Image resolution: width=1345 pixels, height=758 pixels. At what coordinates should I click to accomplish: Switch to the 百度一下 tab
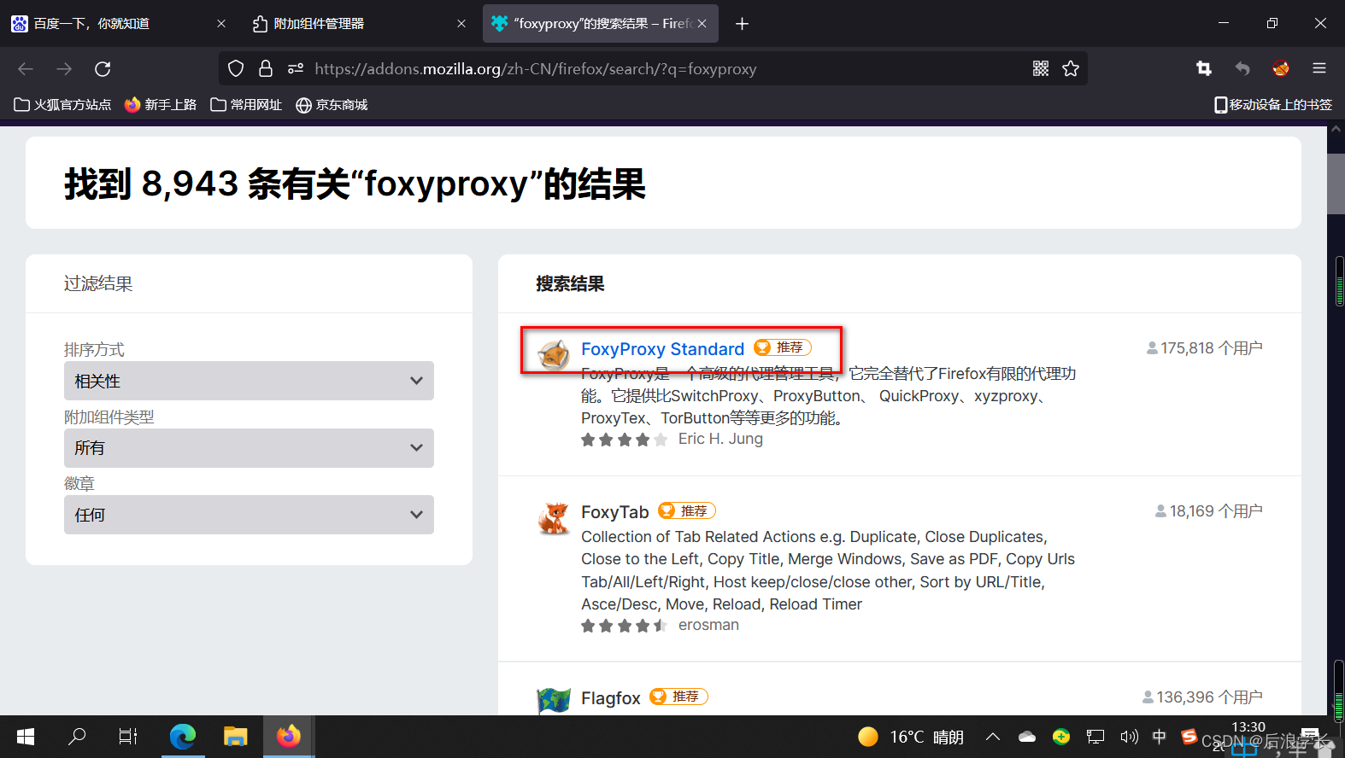[118, 24]
